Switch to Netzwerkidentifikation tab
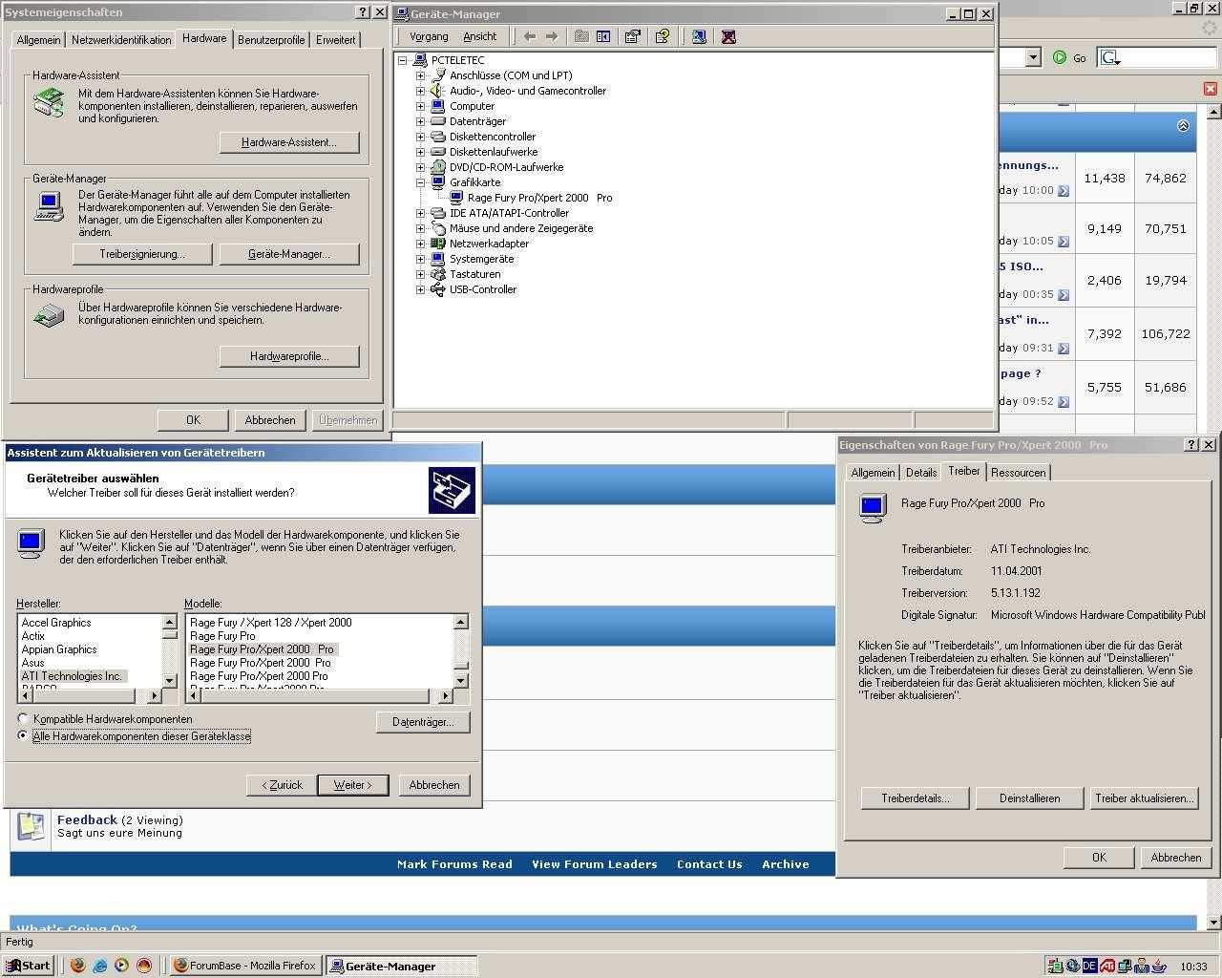The width and height of the screenshot is (1222, 978). (121, 40)
